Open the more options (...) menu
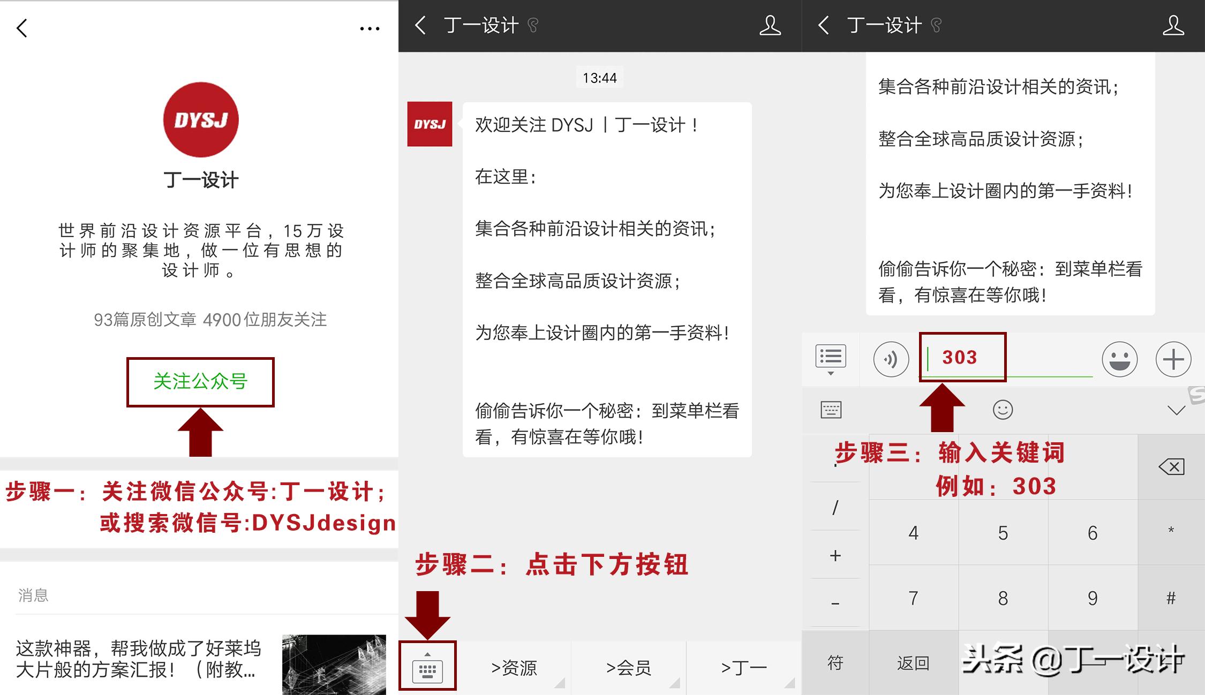 pos(368,28)
